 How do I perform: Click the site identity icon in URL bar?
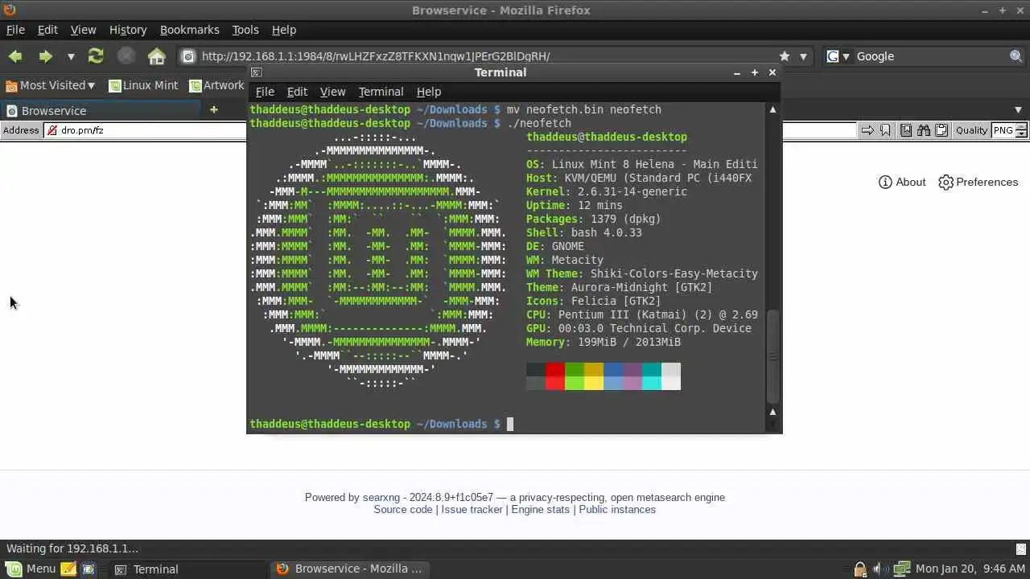click(188, 56)
